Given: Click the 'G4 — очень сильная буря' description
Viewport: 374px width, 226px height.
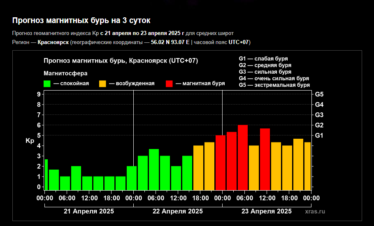Looking at the screenshot, I should pos(274,78).
